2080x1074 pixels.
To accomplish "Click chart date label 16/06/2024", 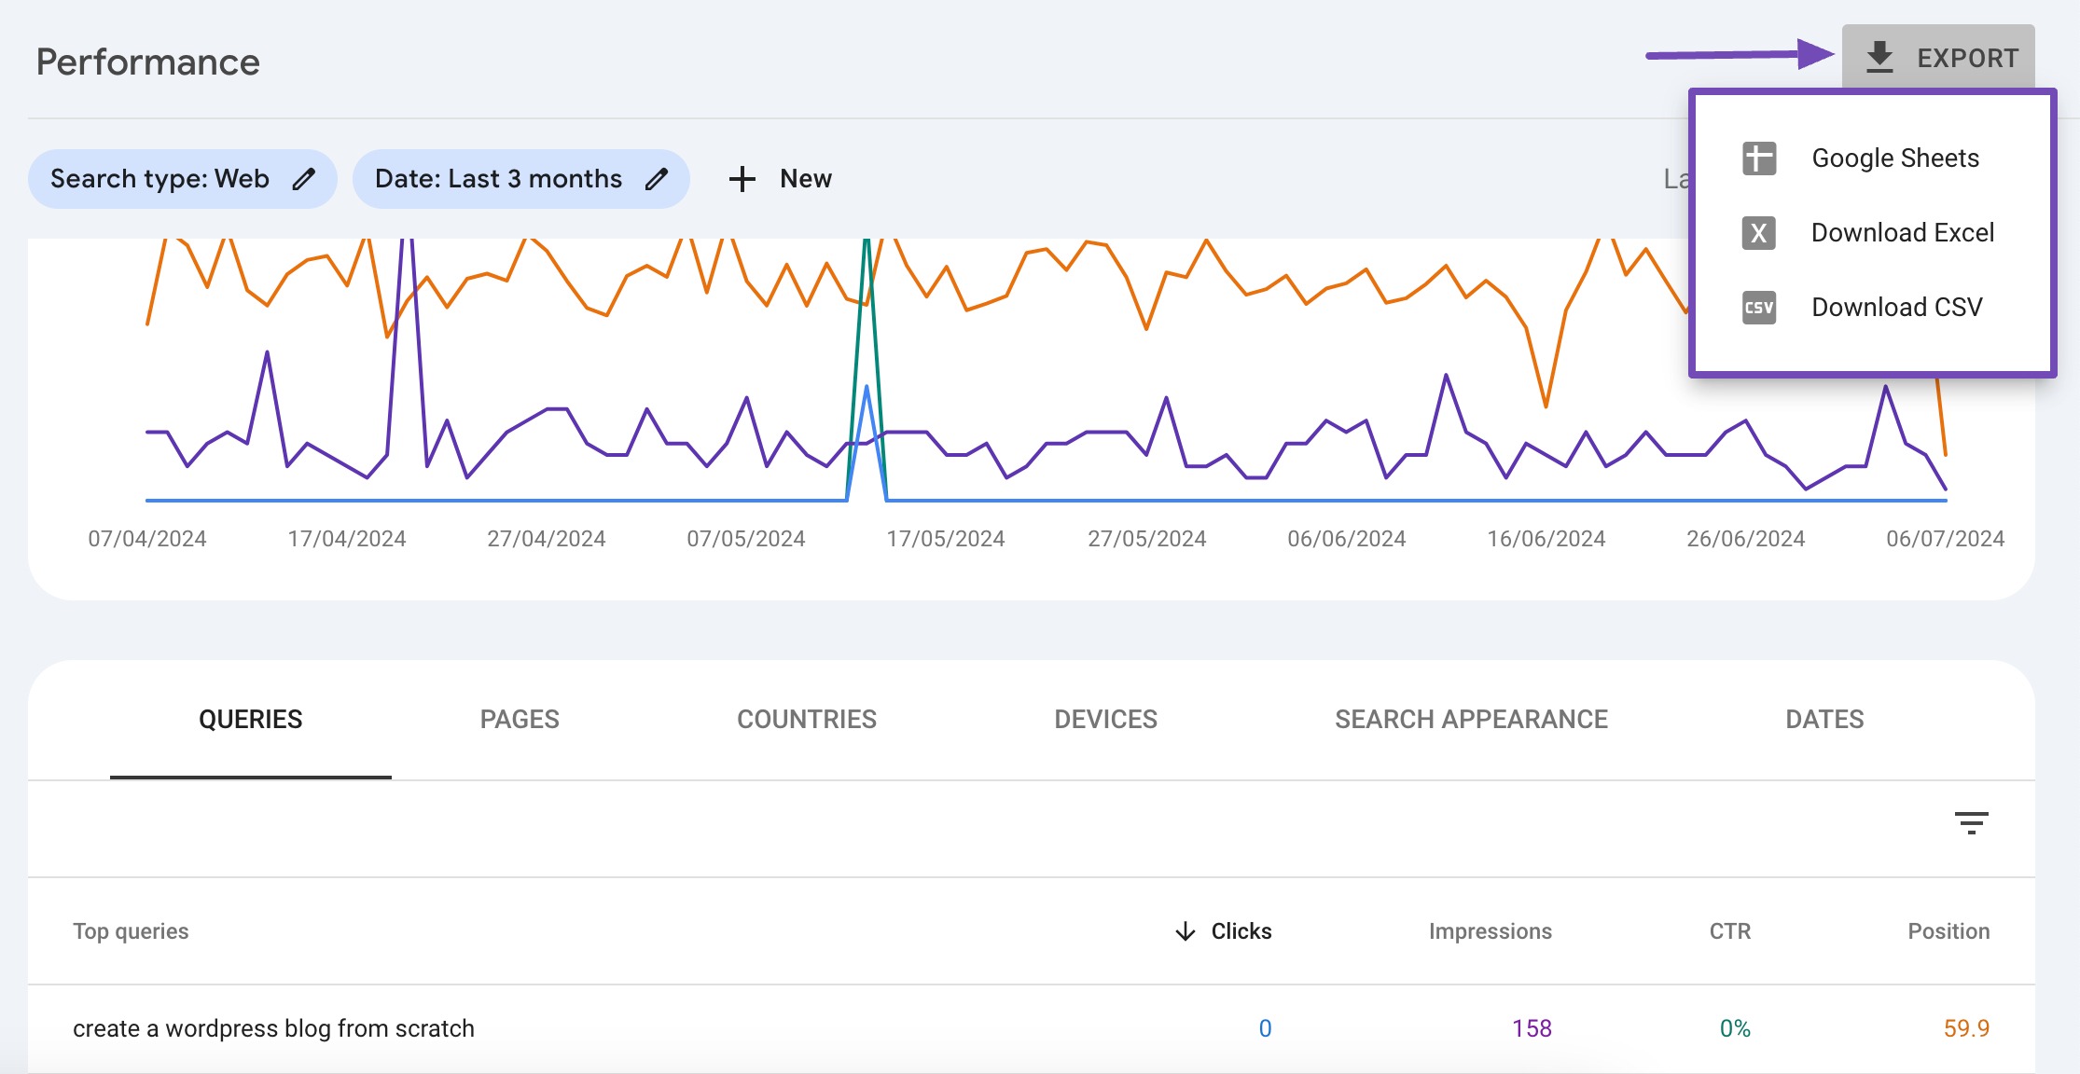I will (x=1546, y=539).
